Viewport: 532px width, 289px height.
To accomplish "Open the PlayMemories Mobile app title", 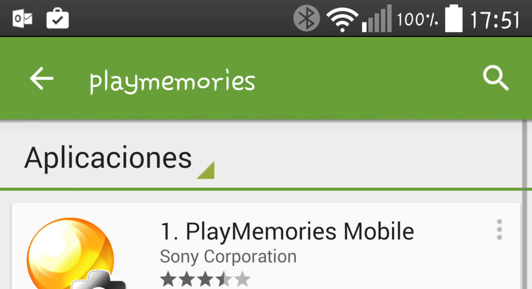I will (287, 232).
